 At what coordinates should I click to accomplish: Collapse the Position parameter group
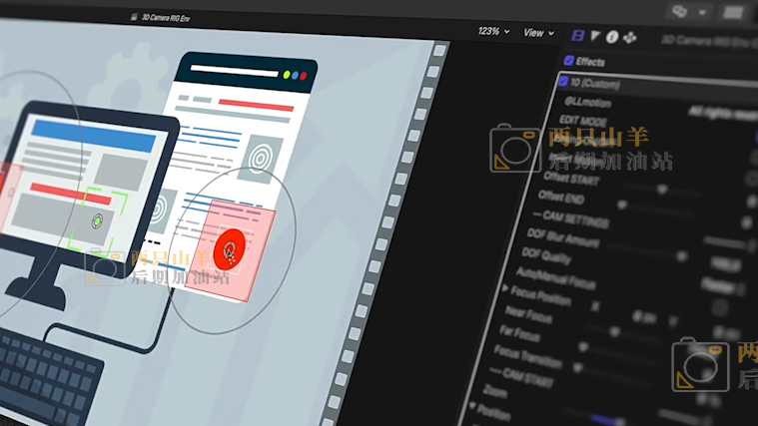[472, 406]
